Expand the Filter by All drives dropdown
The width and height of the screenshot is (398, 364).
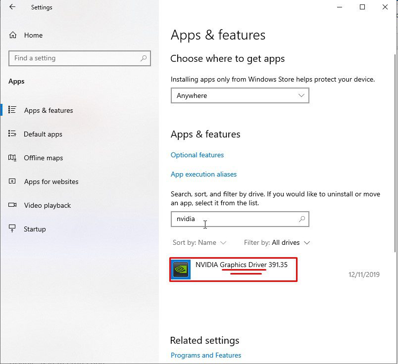click(277, 242)
